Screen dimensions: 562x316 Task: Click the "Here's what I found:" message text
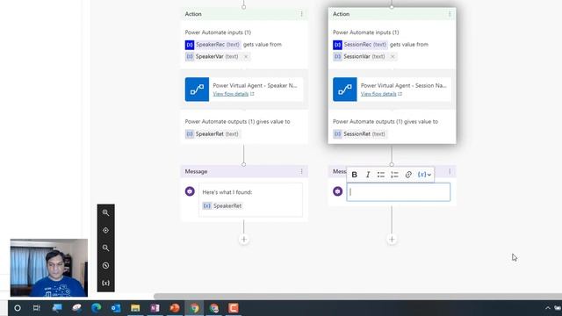227,192
